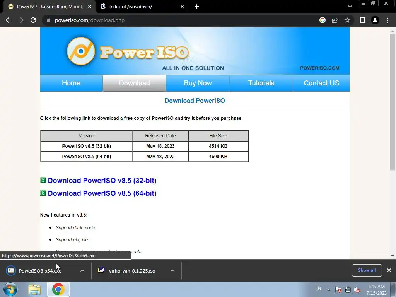Click the browser forward arrow

tap(21, 20)
